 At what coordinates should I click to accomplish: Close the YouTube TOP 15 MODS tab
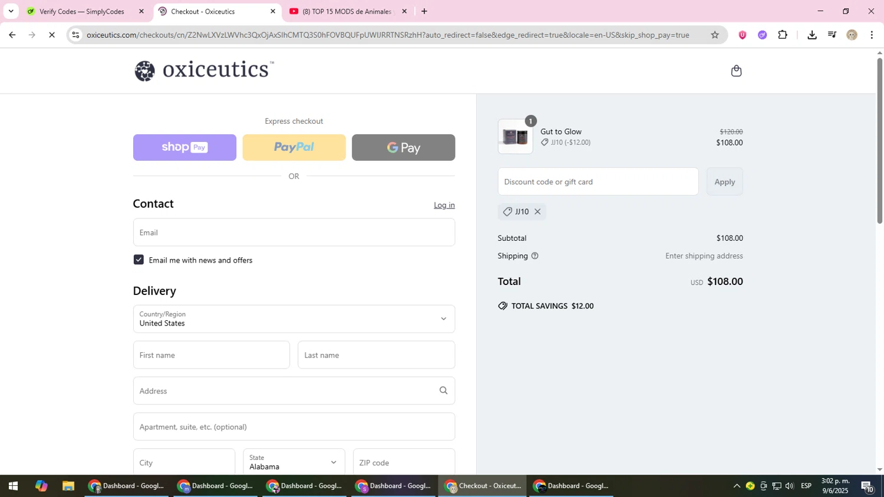pyautogui.click(x=404, y=11)
